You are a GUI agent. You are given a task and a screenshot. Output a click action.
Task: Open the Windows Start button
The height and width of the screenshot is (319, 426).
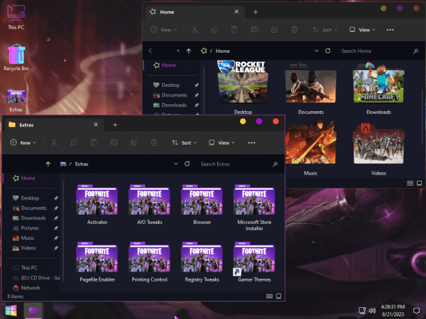point(11,311)
